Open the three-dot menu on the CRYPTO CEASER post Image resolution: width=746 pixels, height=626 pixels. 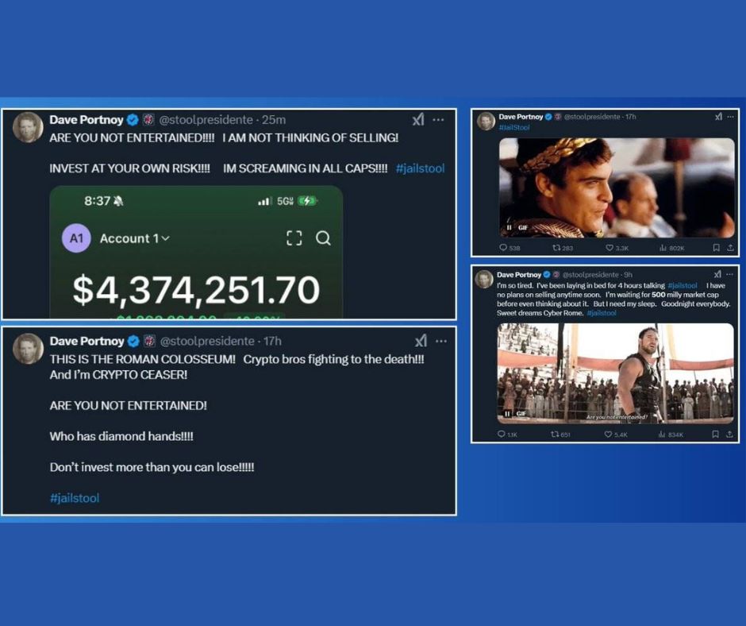pos(441,341)
